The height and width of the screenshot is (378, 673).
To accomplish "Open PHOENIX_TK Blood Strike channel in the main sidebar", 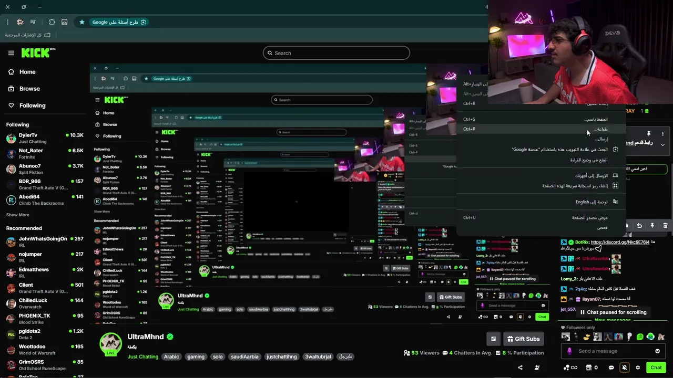I will pyautogui.click(x=45, y=319).
